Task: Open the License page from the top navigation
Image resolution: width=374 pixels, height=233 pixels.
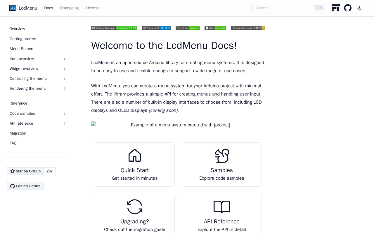Action: (93, 8)
